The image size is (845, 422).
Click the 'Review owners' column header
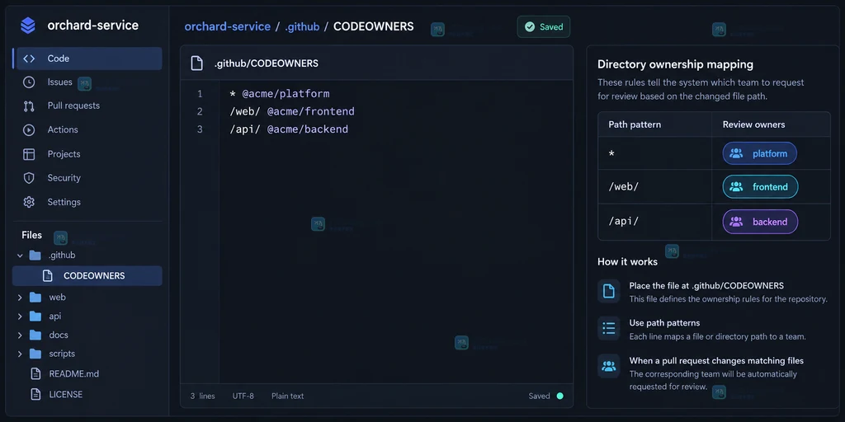[754, 125]
